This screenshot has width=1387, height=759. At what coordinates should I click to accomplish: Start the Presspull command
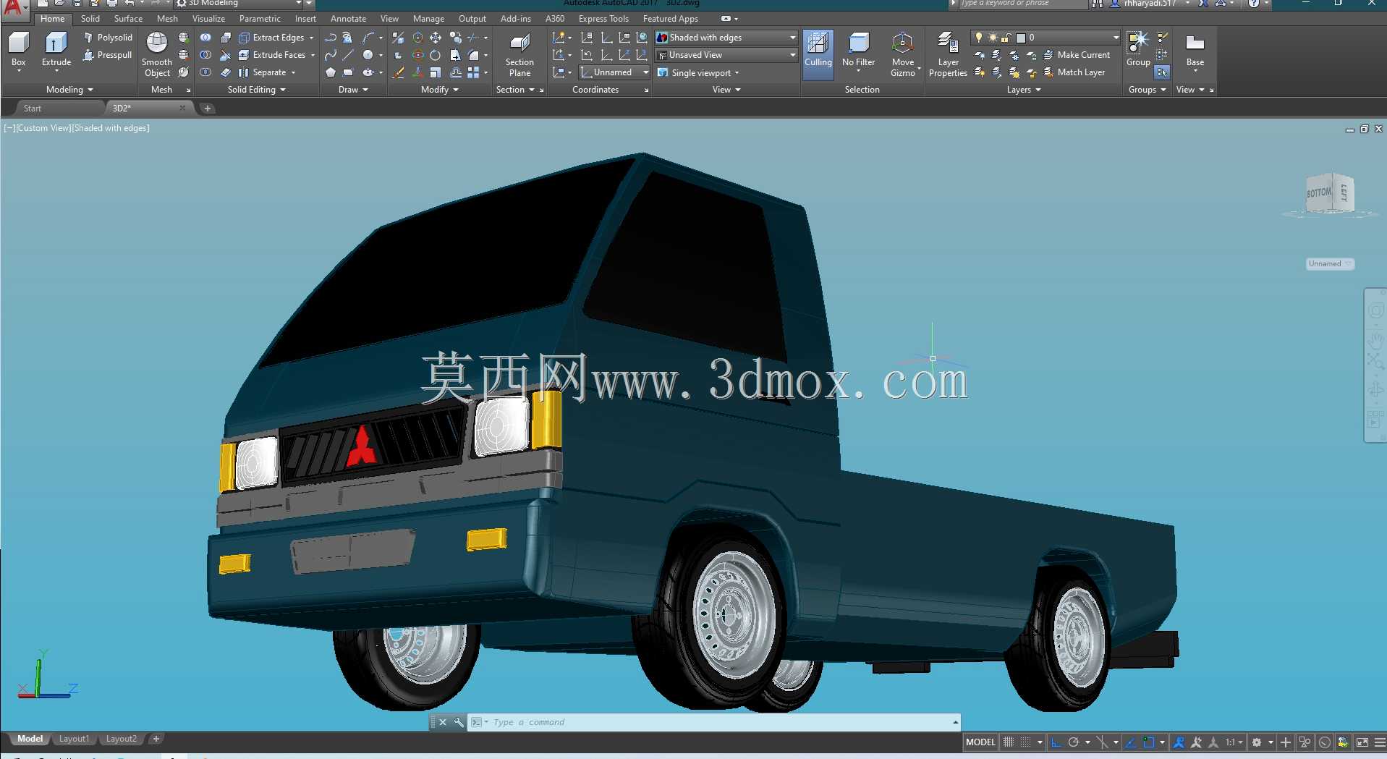tap(108, 55)
